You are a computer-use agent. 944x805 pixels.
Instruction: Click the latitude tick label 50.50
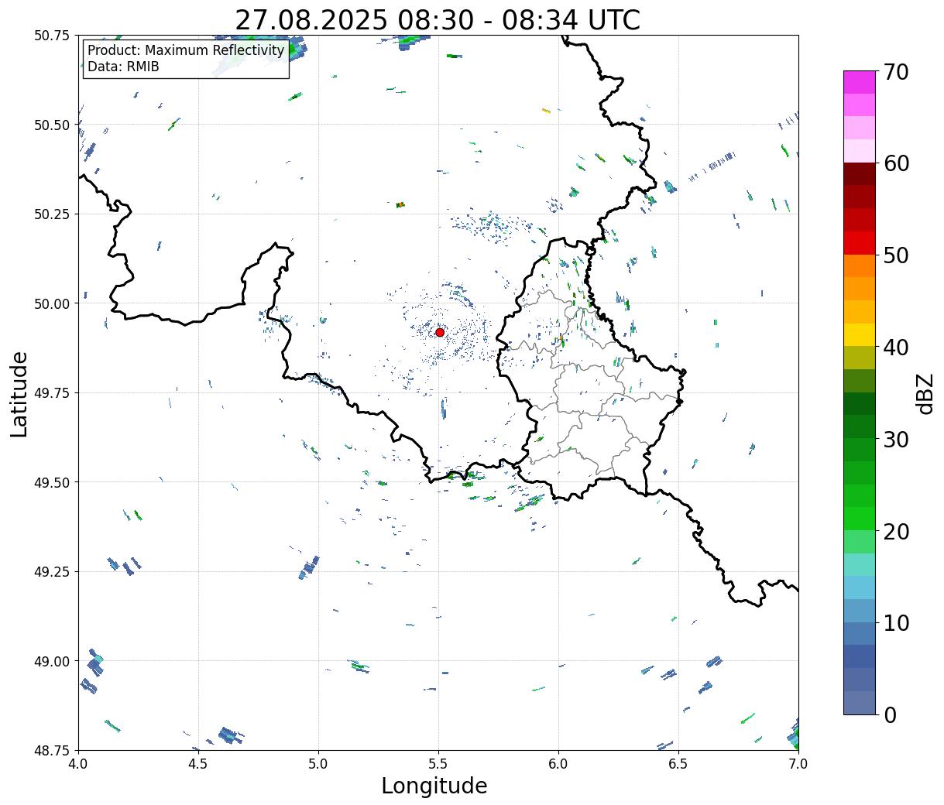pos(52,125)
